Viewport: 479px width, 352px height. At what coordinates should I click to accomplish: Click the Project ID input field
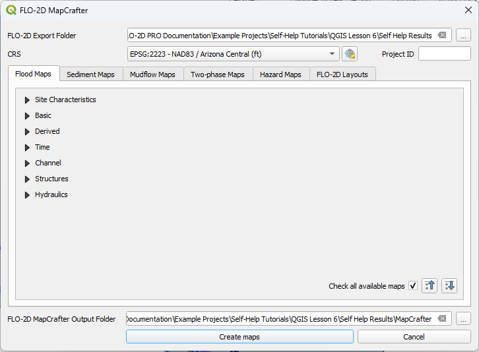click(x=444, y=54)
